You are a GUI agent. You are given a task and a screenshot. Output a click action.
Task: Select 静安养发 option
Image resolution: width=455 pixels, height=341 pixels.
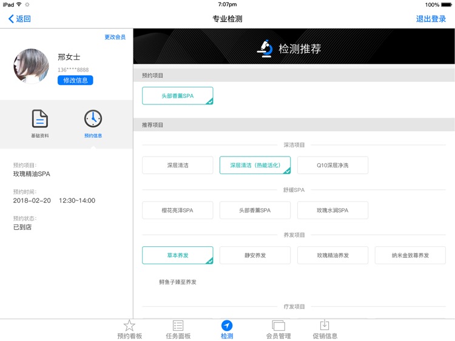(255, 255)
